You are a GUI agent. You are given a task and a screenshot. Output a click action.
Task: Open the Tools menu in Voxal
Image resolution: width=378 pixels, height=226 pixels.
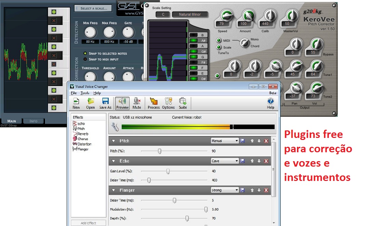click(84, 93)
